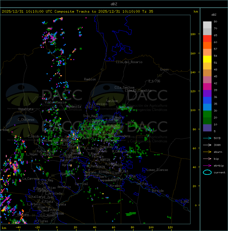This screenshot has height=231, width=228.
Task: Click the cyan ellipse 'current' marker
Action: (207, 172)
